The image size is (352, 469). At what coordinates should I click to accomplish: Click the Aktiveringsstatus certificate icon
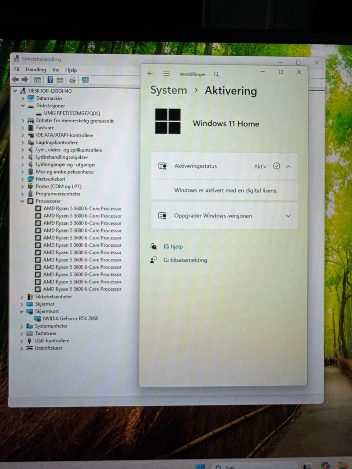pyautogui.click(x=162, y=166)
